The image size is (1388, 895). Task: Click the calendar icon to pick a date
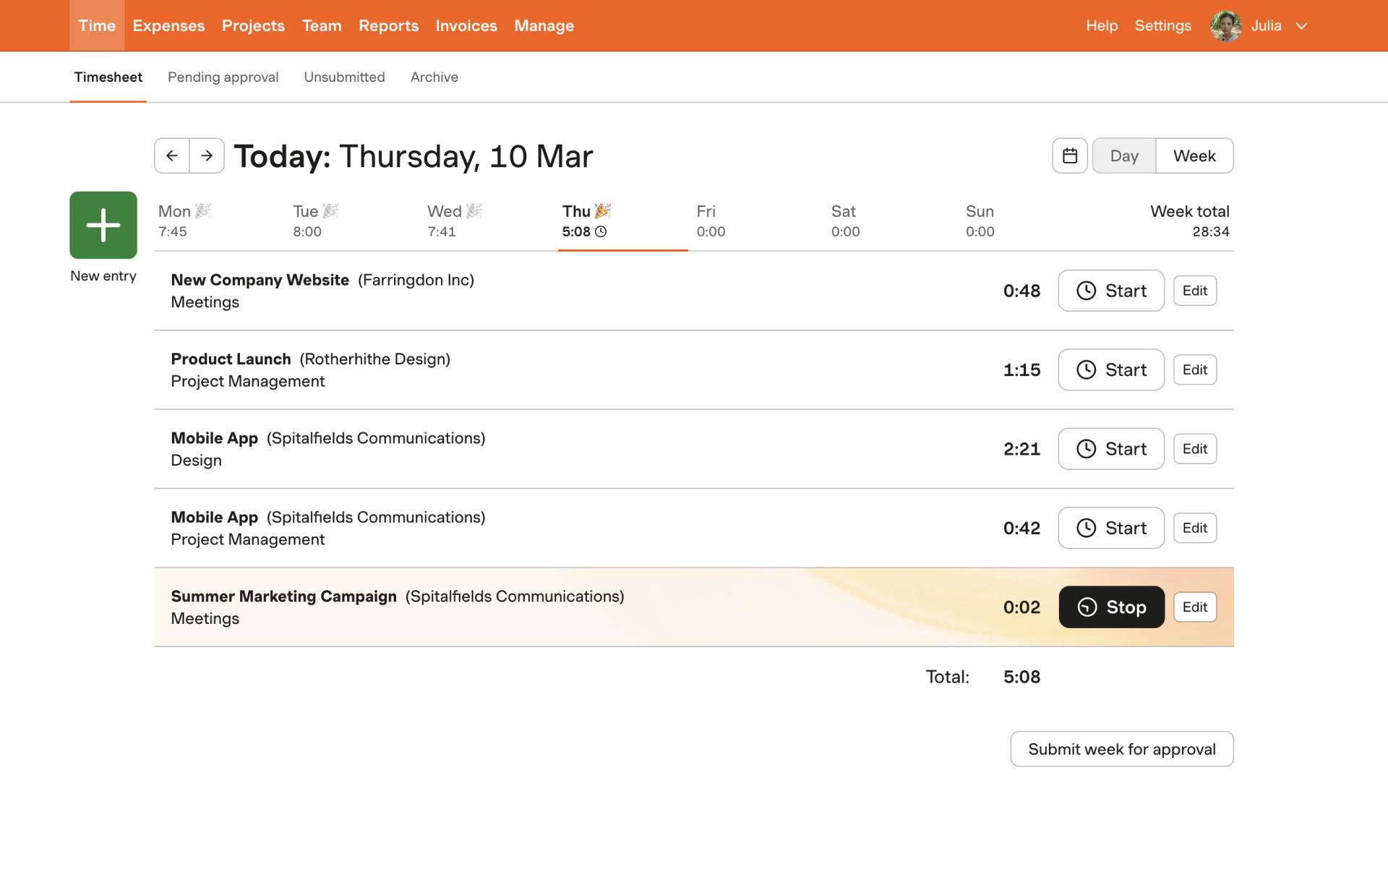1071,155
